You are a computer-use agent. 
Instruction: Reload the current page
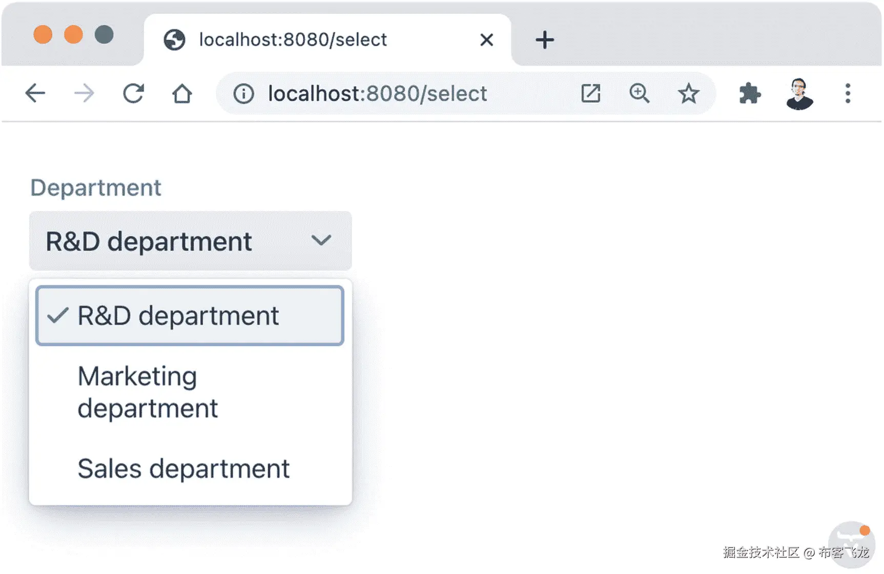coord(133,94)
